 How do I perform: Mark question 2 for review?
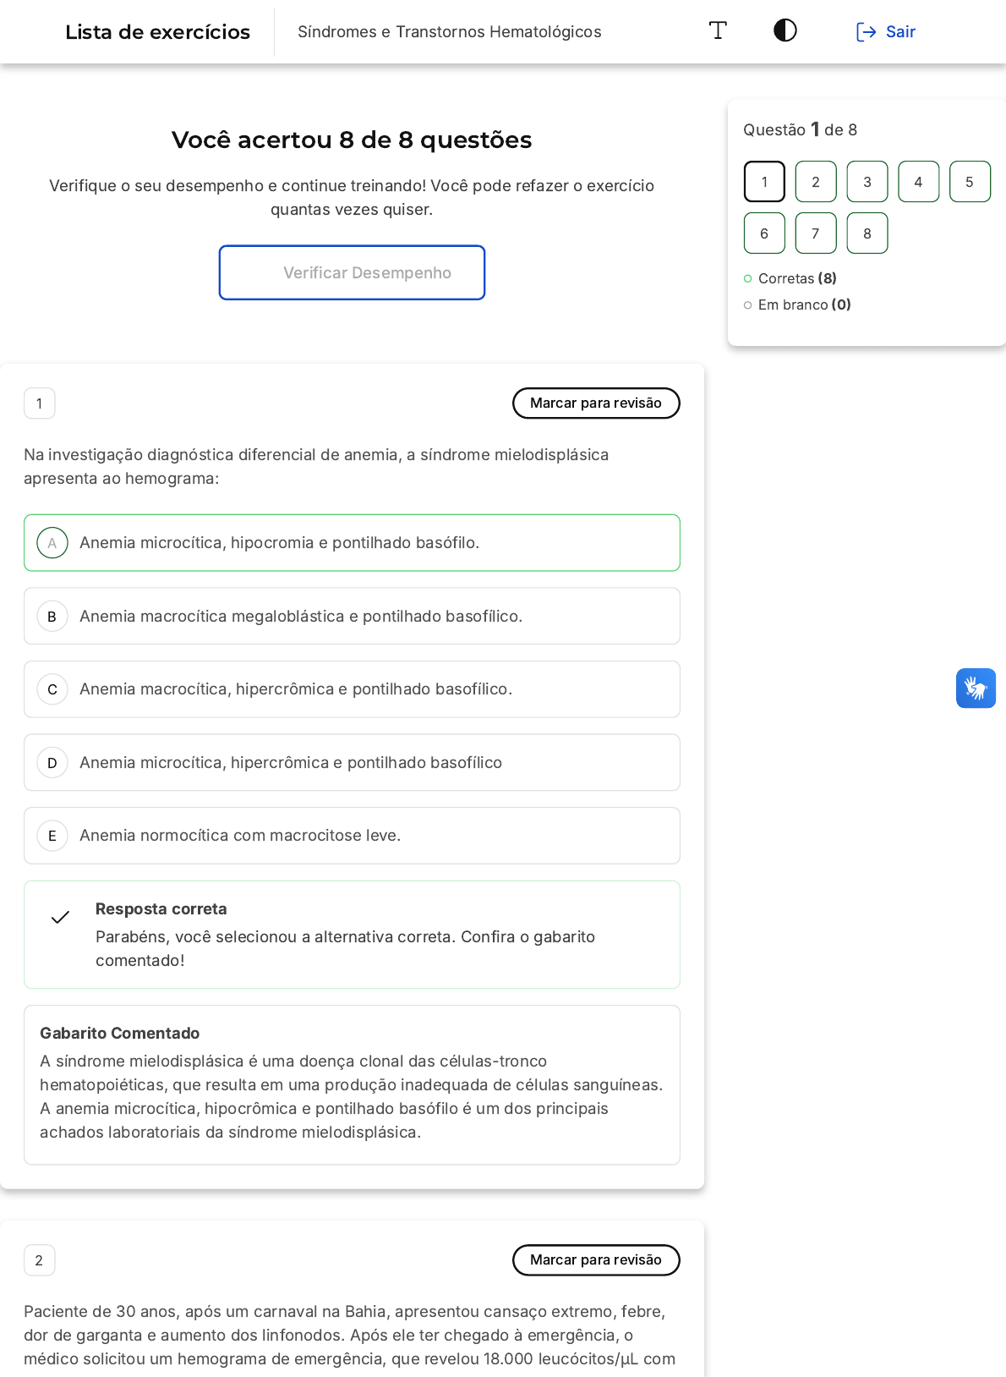pos(596,1260)
